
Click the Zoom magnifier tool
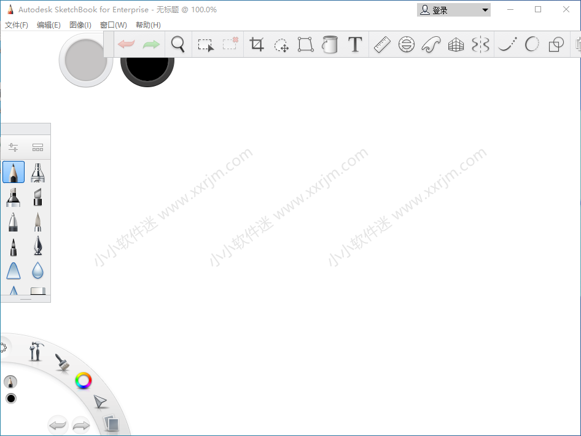(178, 44)
